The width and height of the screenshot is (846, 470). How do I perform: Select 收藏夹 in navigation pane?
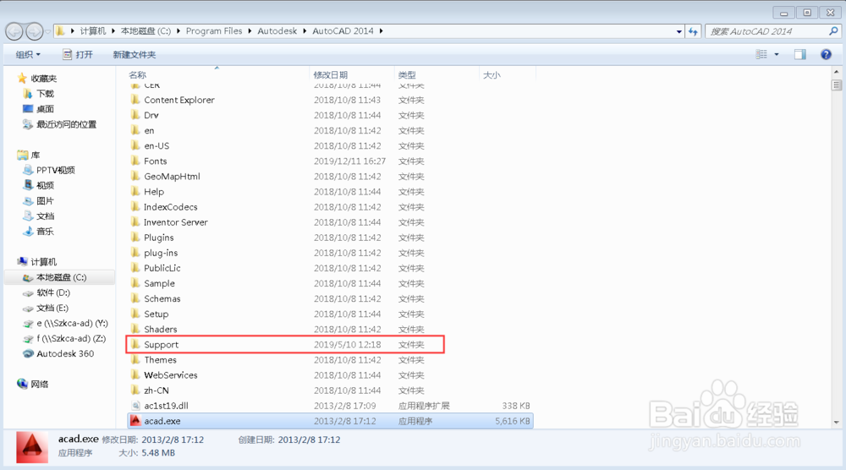point(43,79)
